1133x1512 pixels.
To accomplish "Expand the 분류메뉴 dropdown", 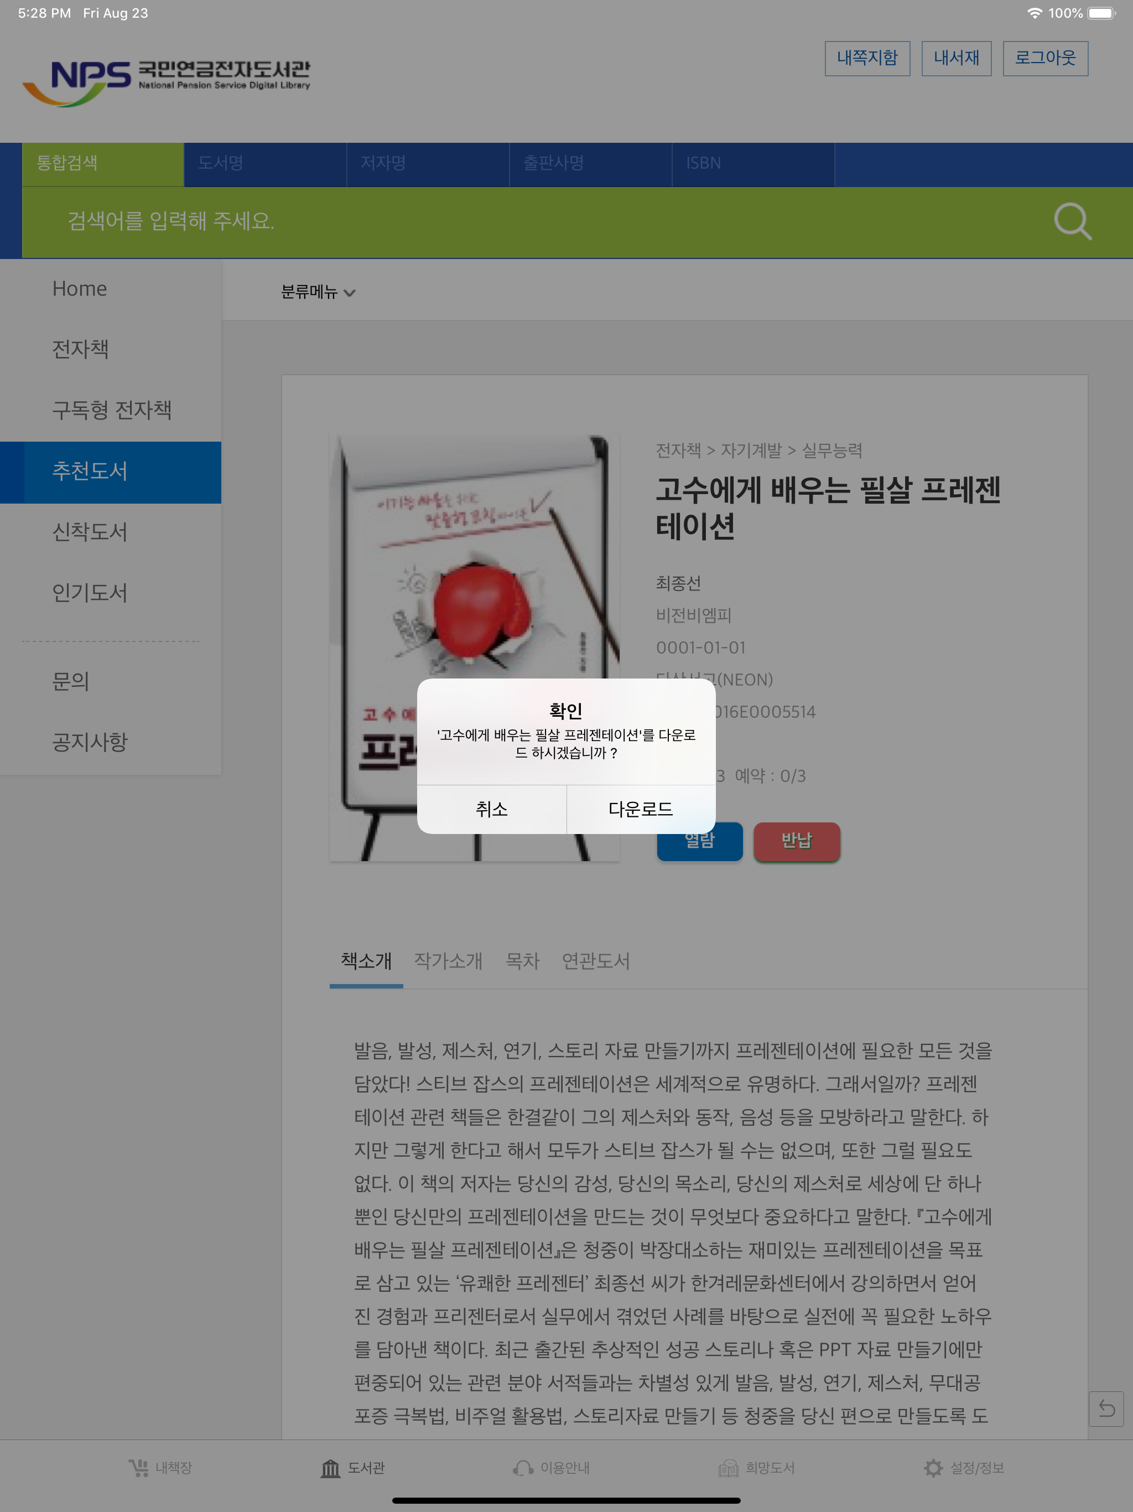I will click(318, 292).
